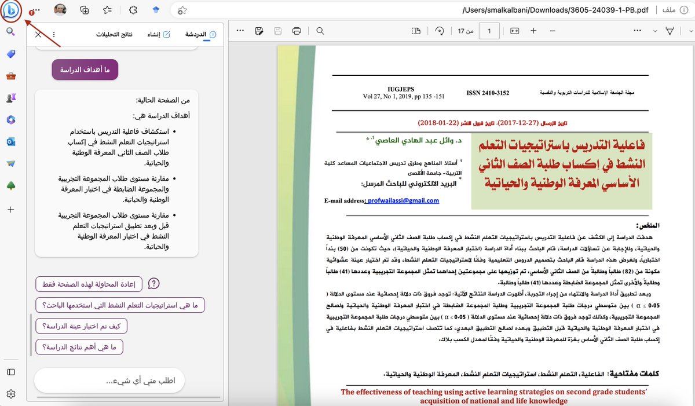Ask about active learning strategies the researcher used

click(x=120, y=305)
